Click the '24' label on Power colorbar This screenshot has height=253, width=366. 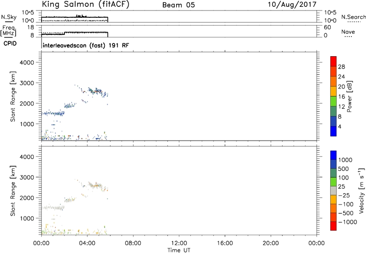(x=341, y=77)
